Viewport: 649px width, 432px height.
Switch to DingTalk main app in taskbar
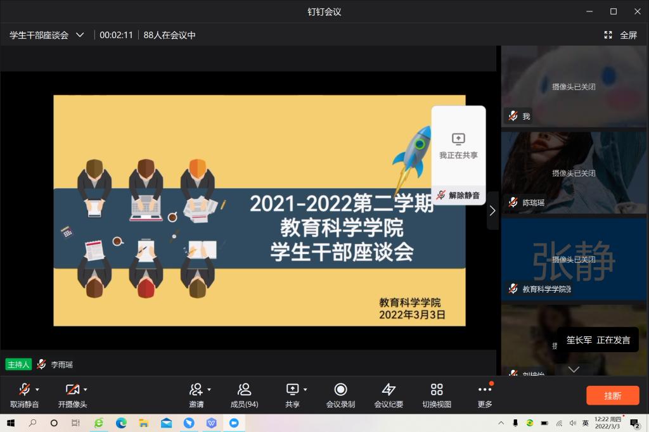[189, 423]
